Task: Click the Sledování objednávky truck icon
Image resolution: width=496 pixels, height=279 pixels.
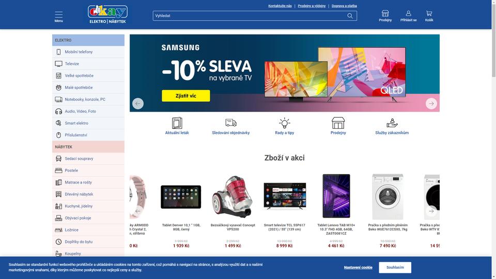Action: 231,123
